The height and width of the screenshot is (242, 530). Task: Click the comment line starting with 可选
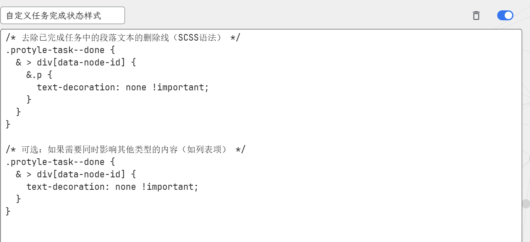coord(125,149)
